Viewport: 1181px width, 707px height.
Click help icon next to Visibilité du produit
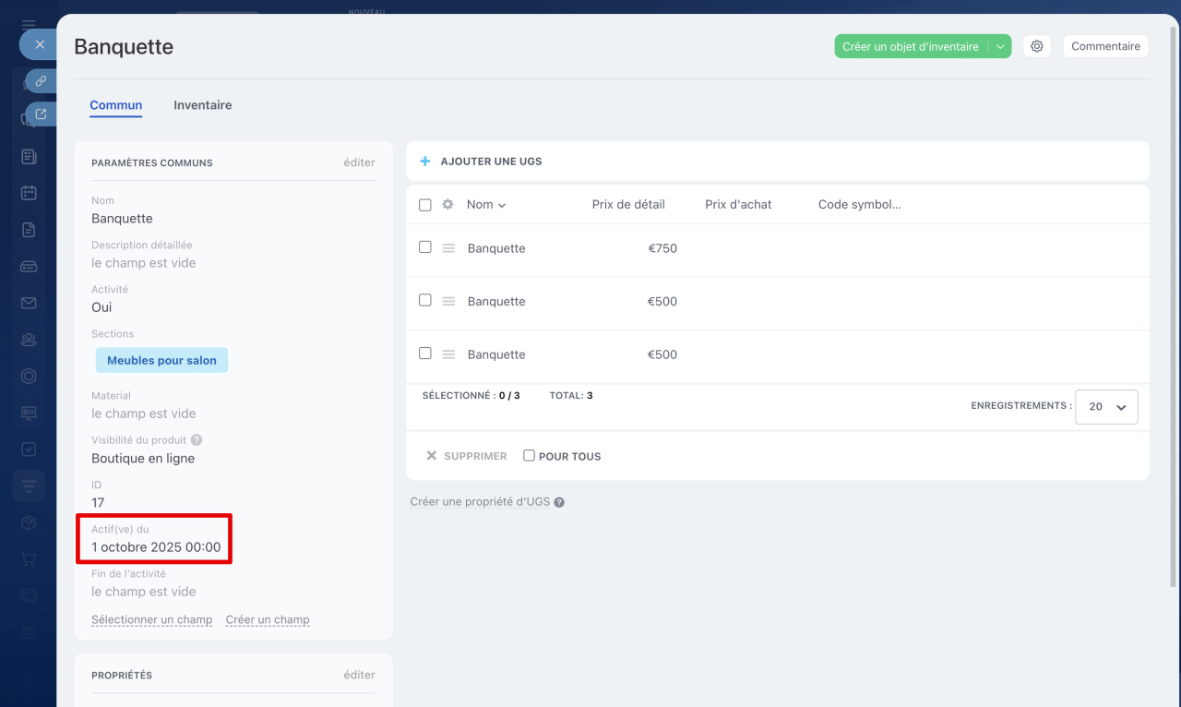(197, 440)
